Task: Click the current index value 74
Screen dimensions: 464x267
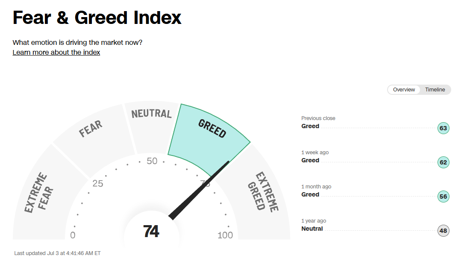Action: [x=151, y=231]
